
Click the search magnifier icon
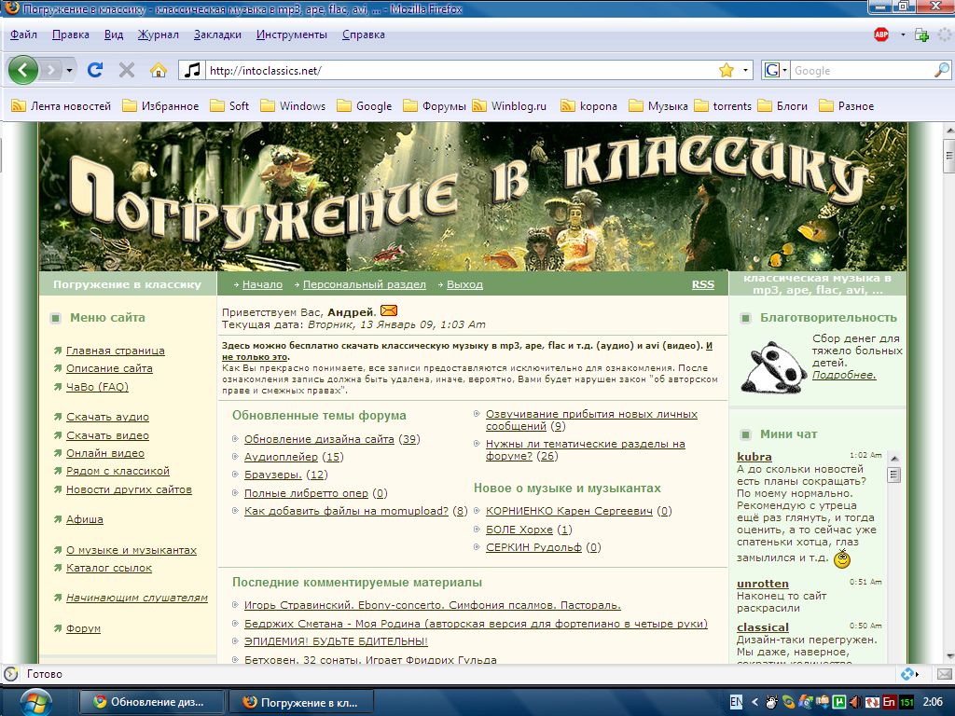click(x=941, y=71)
